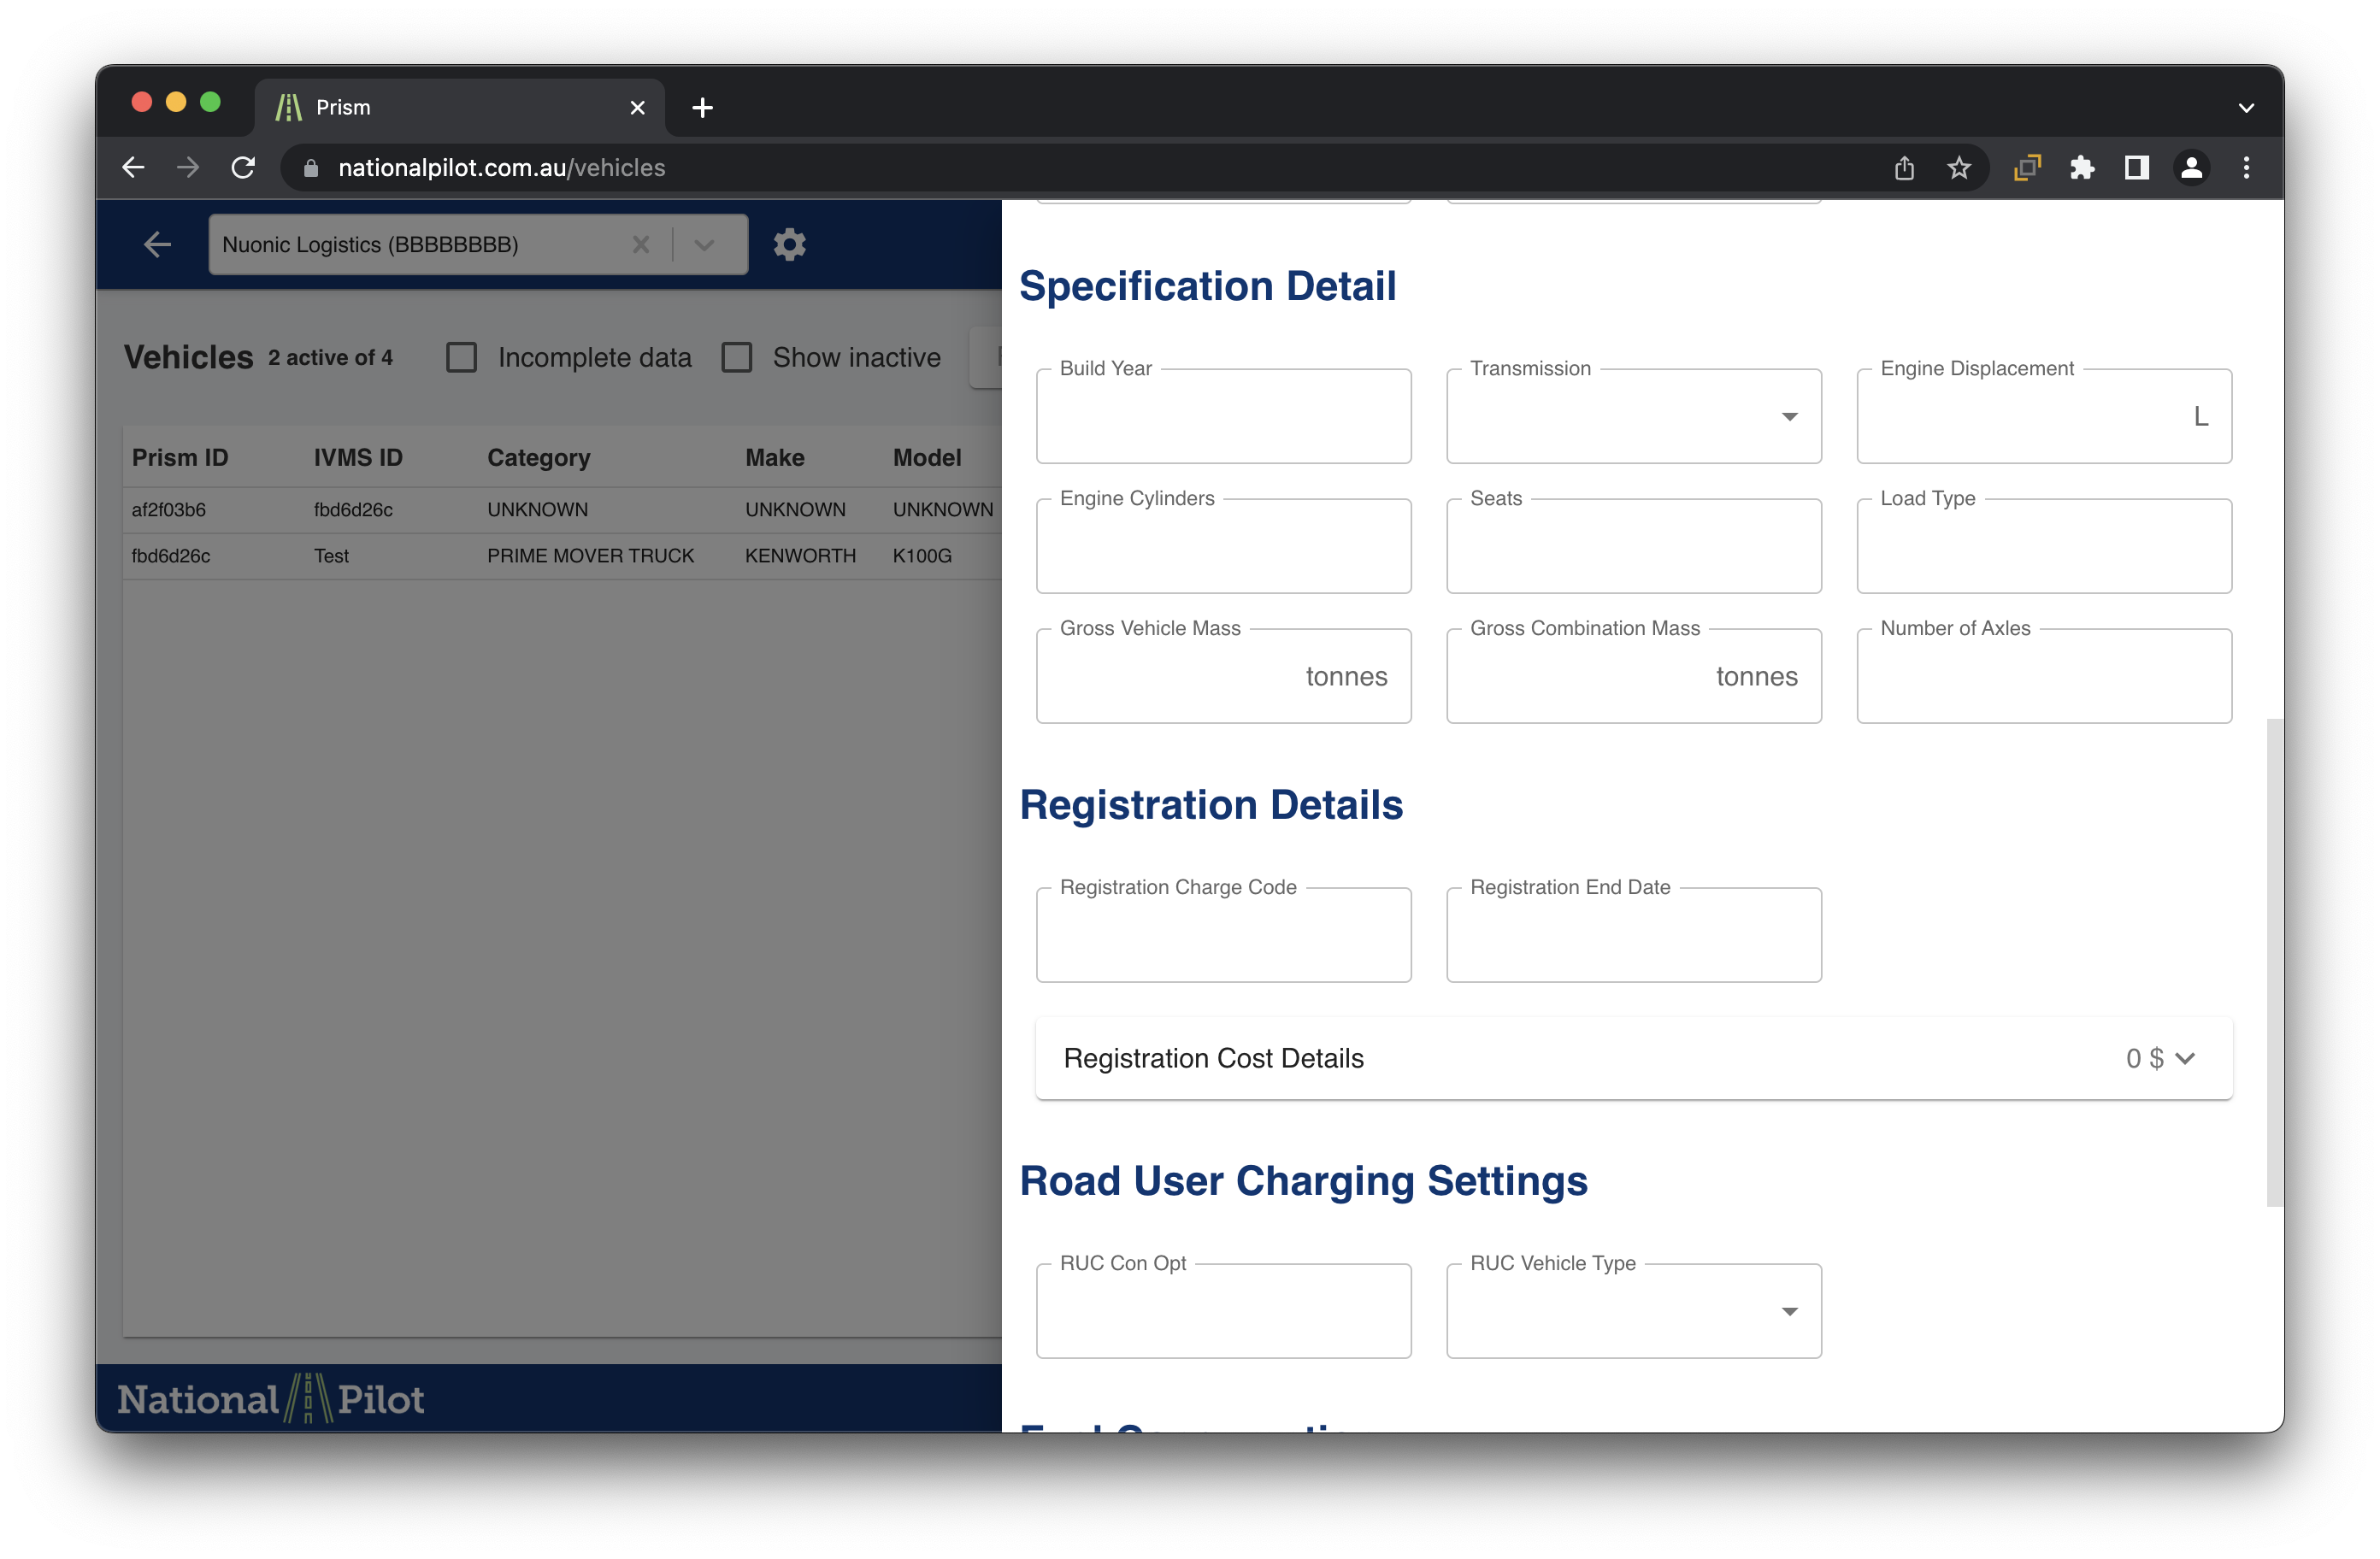This screenshot has height=1559, width=2380.
Task: Toggle the browser side panel icon
Action: pos(2136,167)
